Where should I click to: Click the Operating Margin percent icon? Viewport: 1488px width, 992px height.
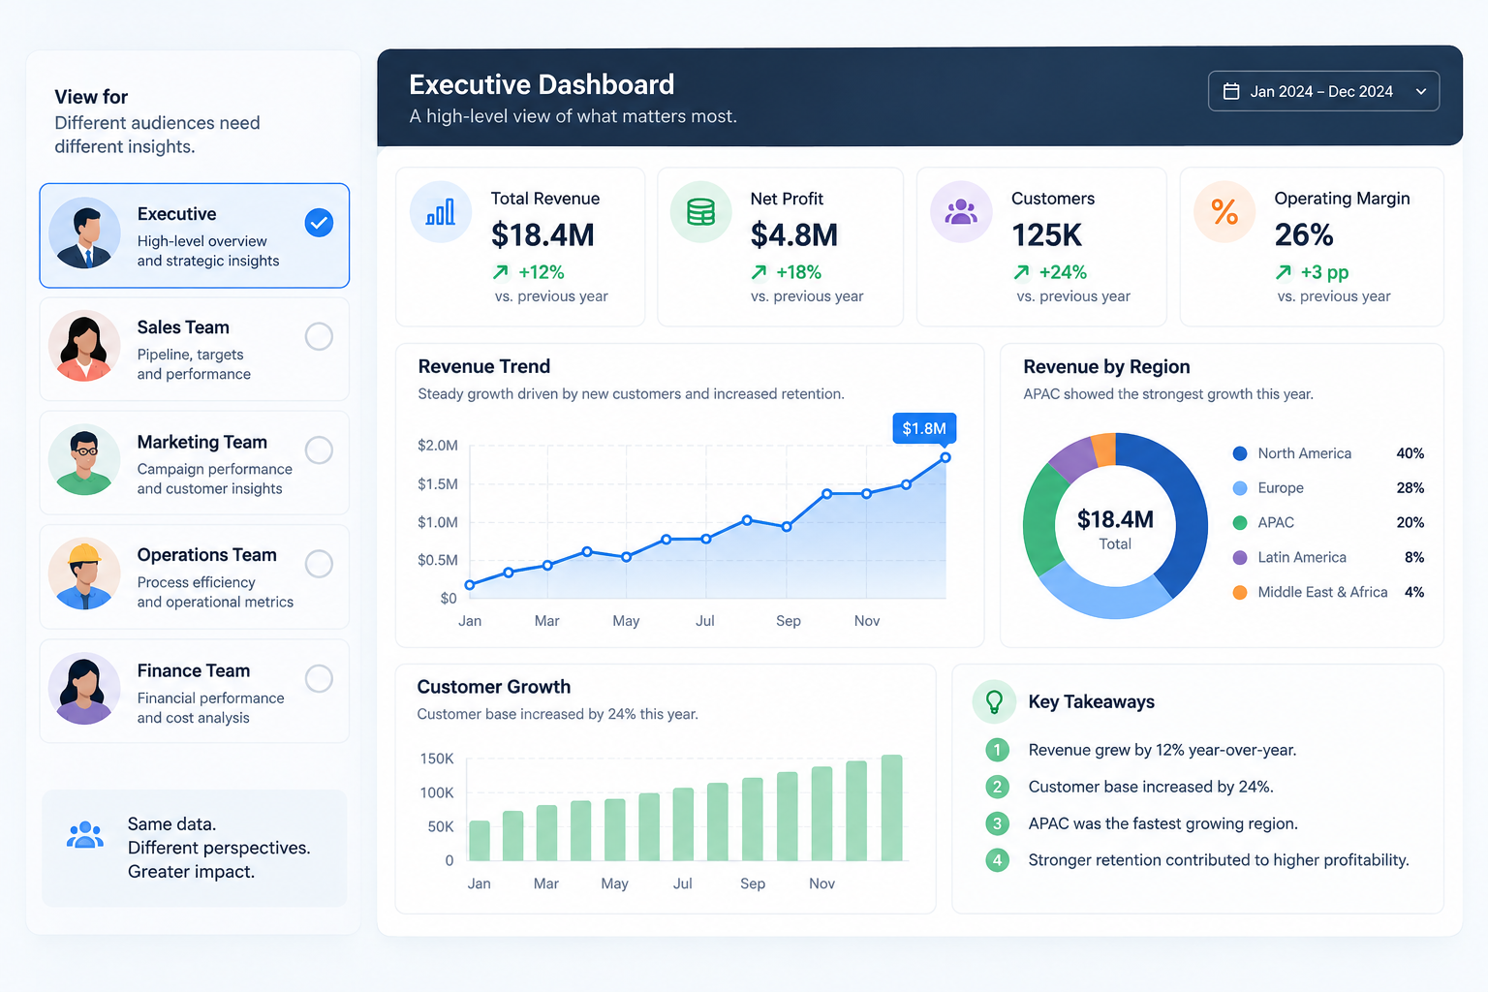pyautogui.click(x=1224, y=212)
